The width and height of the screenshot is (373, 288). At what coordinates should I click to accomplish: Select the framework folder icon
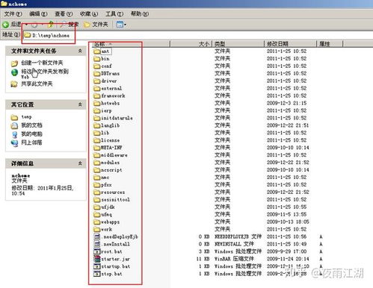point(97,96)
